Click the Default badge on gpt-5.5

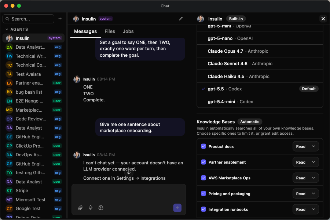pyautogui.click(x=309, y=89)
